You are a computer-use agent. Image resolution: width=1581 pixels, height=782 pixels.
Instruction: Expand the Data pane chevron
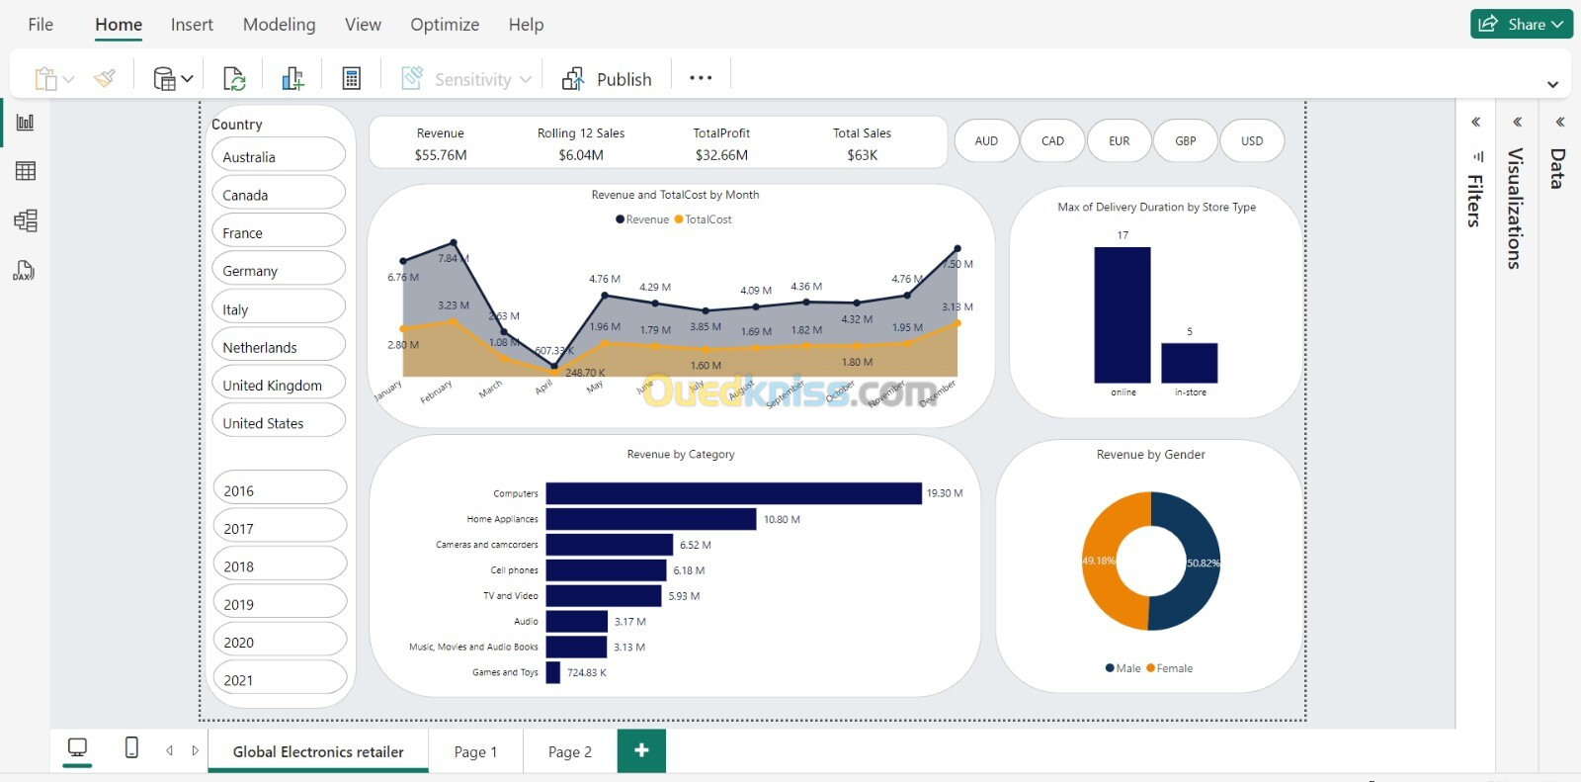point(1559,123)
